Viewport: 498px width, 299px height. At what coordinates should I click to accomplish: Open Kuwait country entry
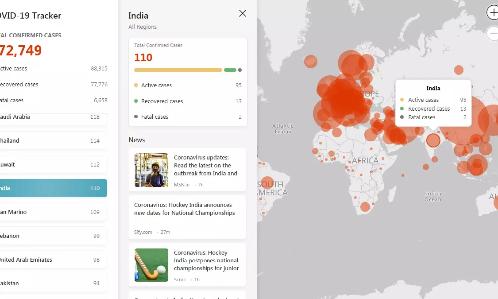pos(53,165)
